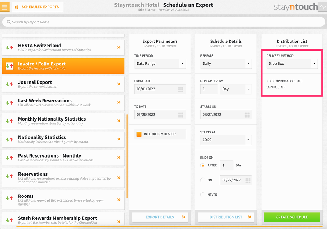Click the Reservations row arrows icon
327x229 pixels.
(10, 176)
